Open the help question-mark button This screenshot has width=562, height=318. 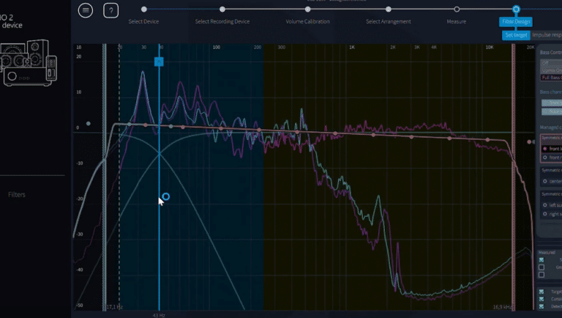tap(110, 10)
